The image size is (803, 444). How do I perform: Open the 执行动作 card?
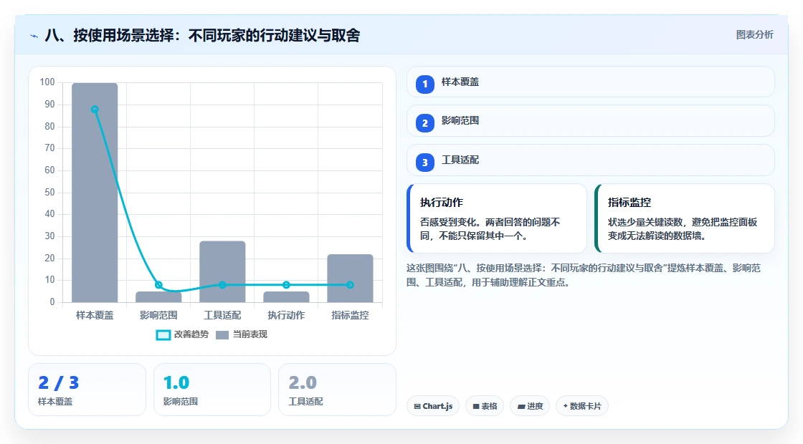click(497, 218)
